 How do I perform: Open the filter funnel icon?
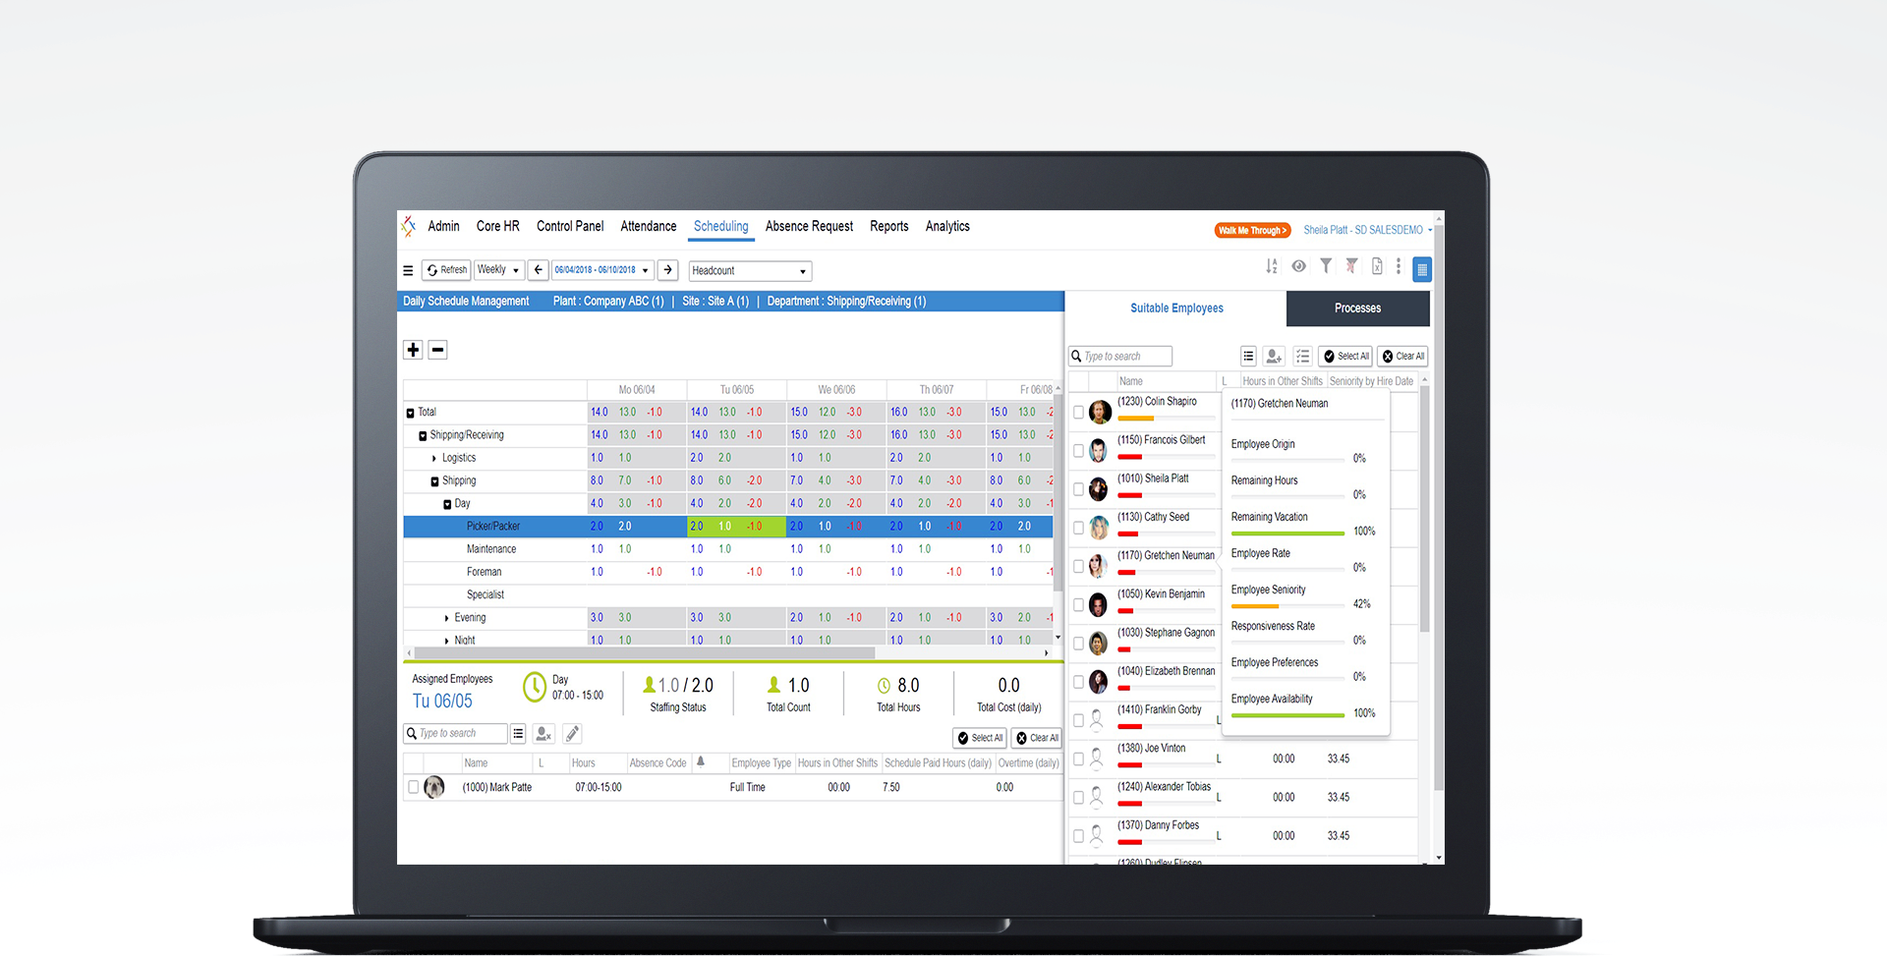click(1326, 266)
